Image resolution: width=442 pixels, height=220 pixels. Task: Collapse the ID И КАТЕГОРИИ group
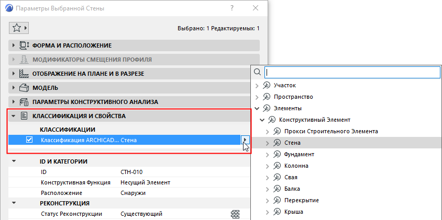(x=14, y=161)
